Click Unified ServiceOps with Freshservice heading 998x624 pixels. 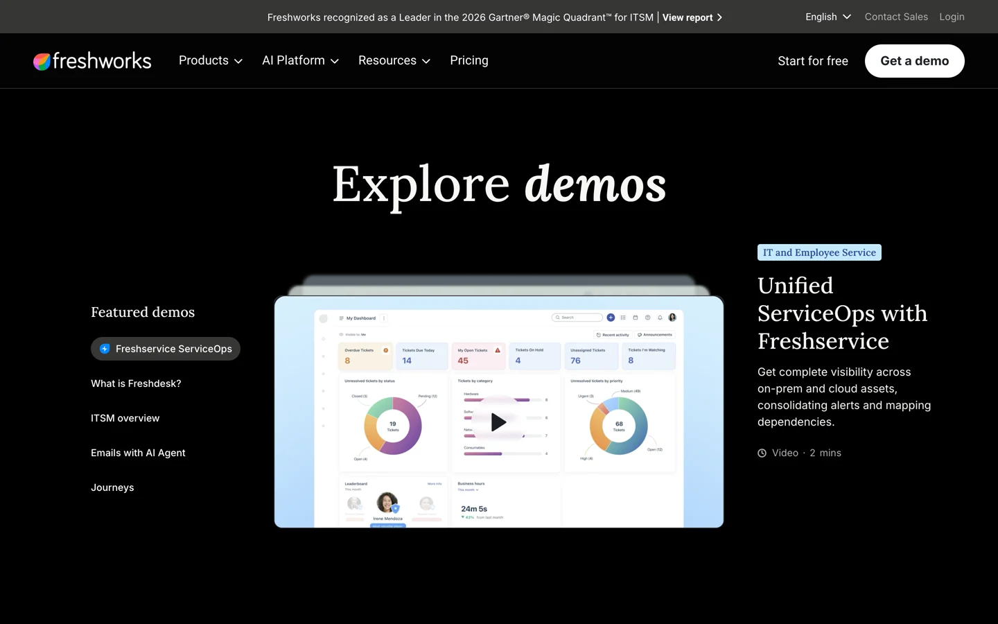842,313
